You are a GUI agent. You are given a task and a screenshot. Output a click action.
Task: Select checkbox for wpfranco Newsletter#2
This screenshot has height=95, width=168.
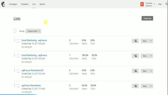point(18,71)
